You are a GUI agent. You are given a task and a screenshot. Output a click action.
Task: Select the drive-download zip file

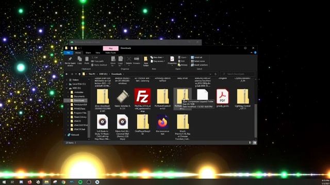103,100
